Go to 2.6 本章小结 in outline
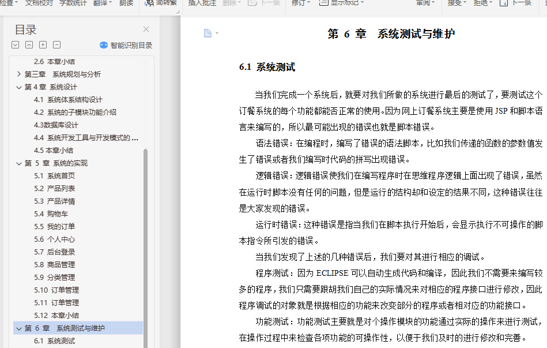Viewport: 547px width, 348px height. pyautogui.click(x=54, y=62)
